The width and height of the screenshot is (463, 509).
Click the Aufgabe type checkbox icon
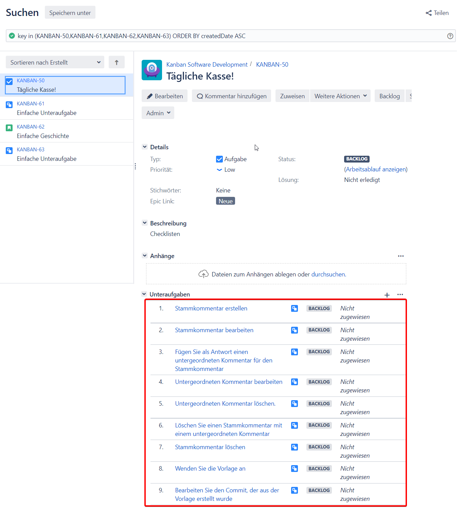point(219,159)
